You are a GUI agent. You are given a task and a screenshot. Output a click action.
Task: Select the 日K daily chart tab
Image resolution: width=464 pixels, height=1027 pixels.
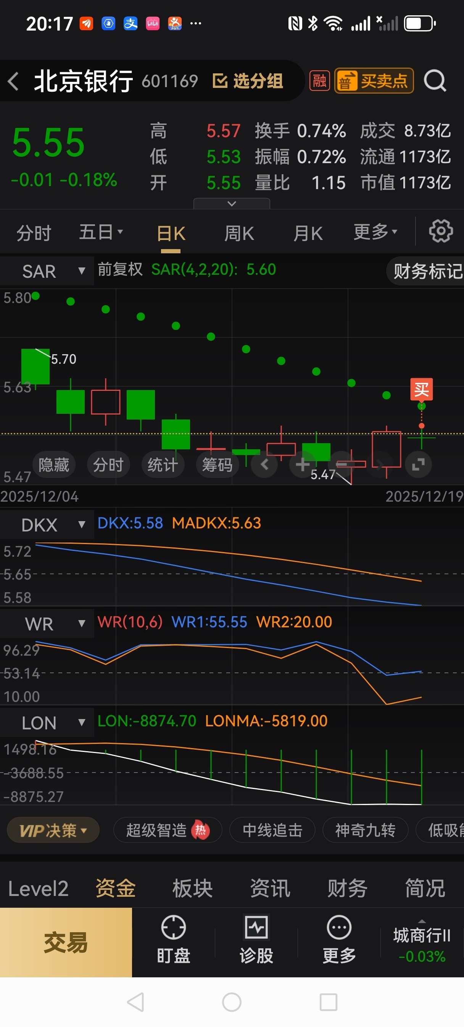point(171,233)
